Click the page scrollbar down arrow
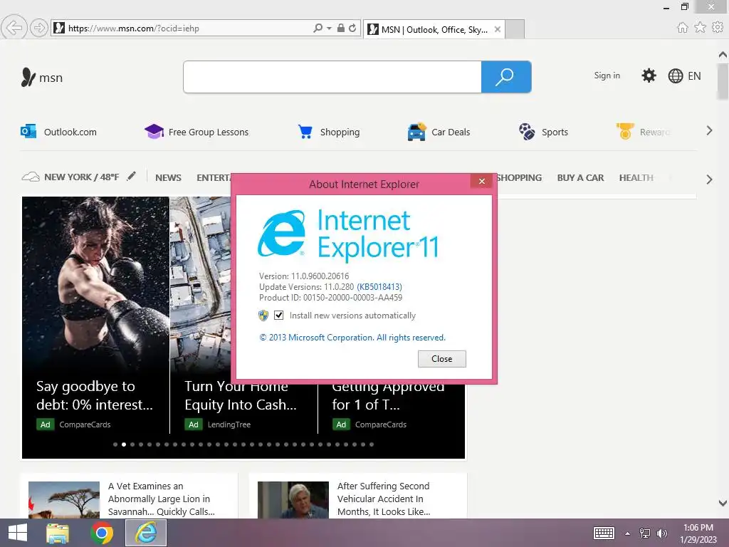 pos(723,504)
